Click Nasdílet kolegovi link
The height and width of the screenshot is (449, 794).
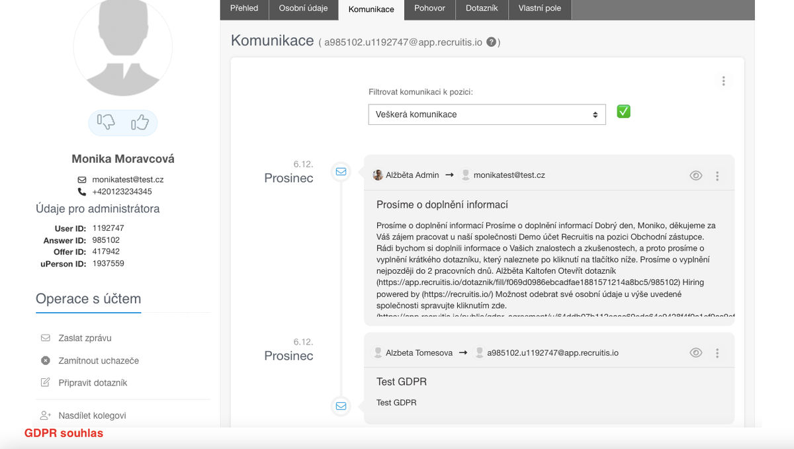92,416
